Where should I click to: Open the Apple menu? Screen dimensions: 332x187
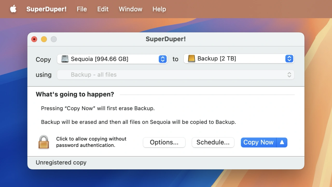tap(13, 9)
